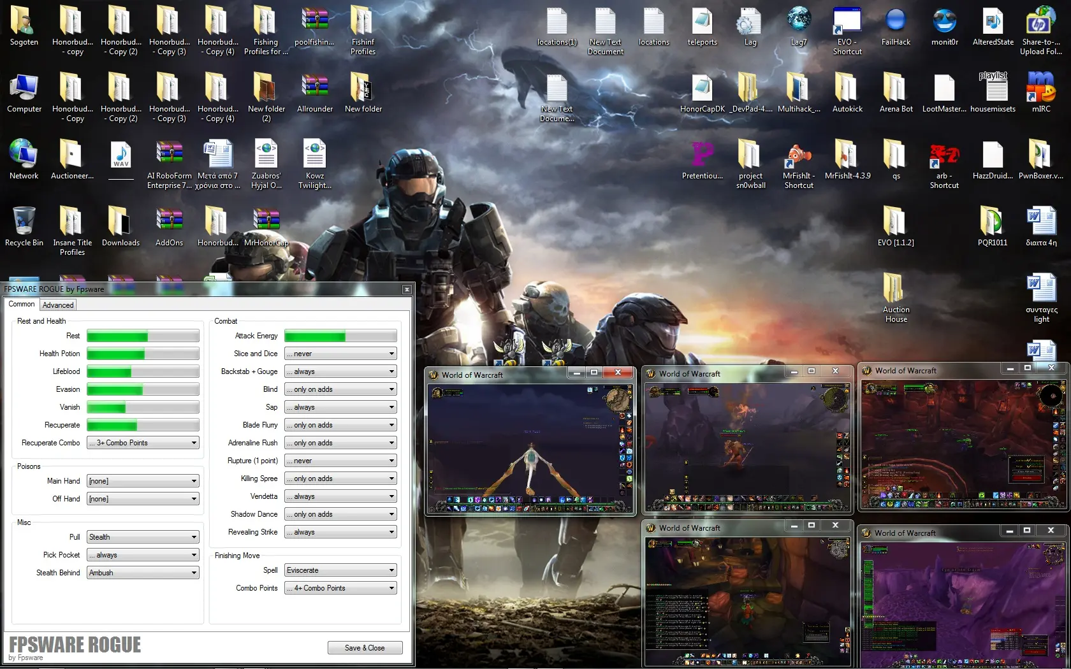Launch the FailHack icon
Image resolution: width=1071 pixels, height=669 pixels.
[x=896, y=27]
